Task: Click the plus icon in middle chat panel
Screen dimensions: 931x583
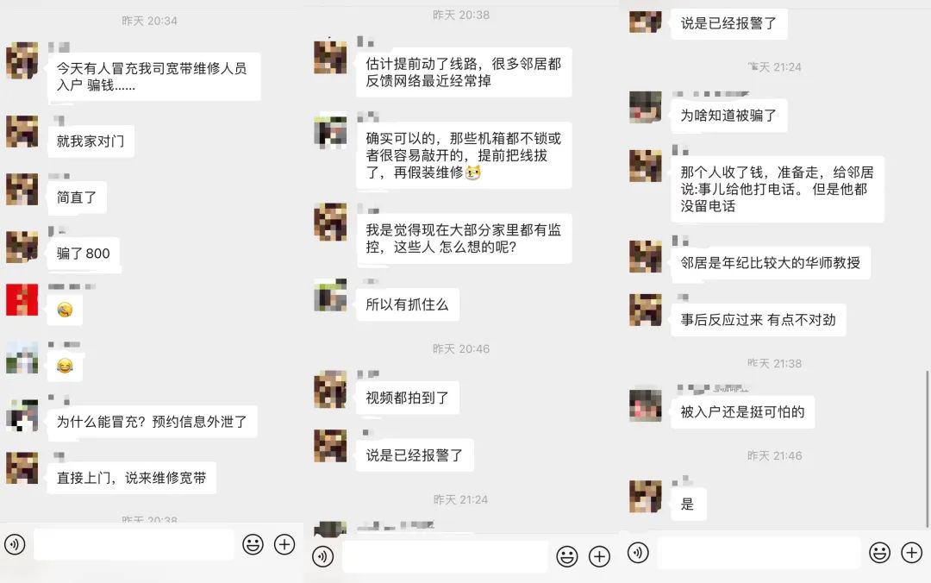Action: (599, 557)
